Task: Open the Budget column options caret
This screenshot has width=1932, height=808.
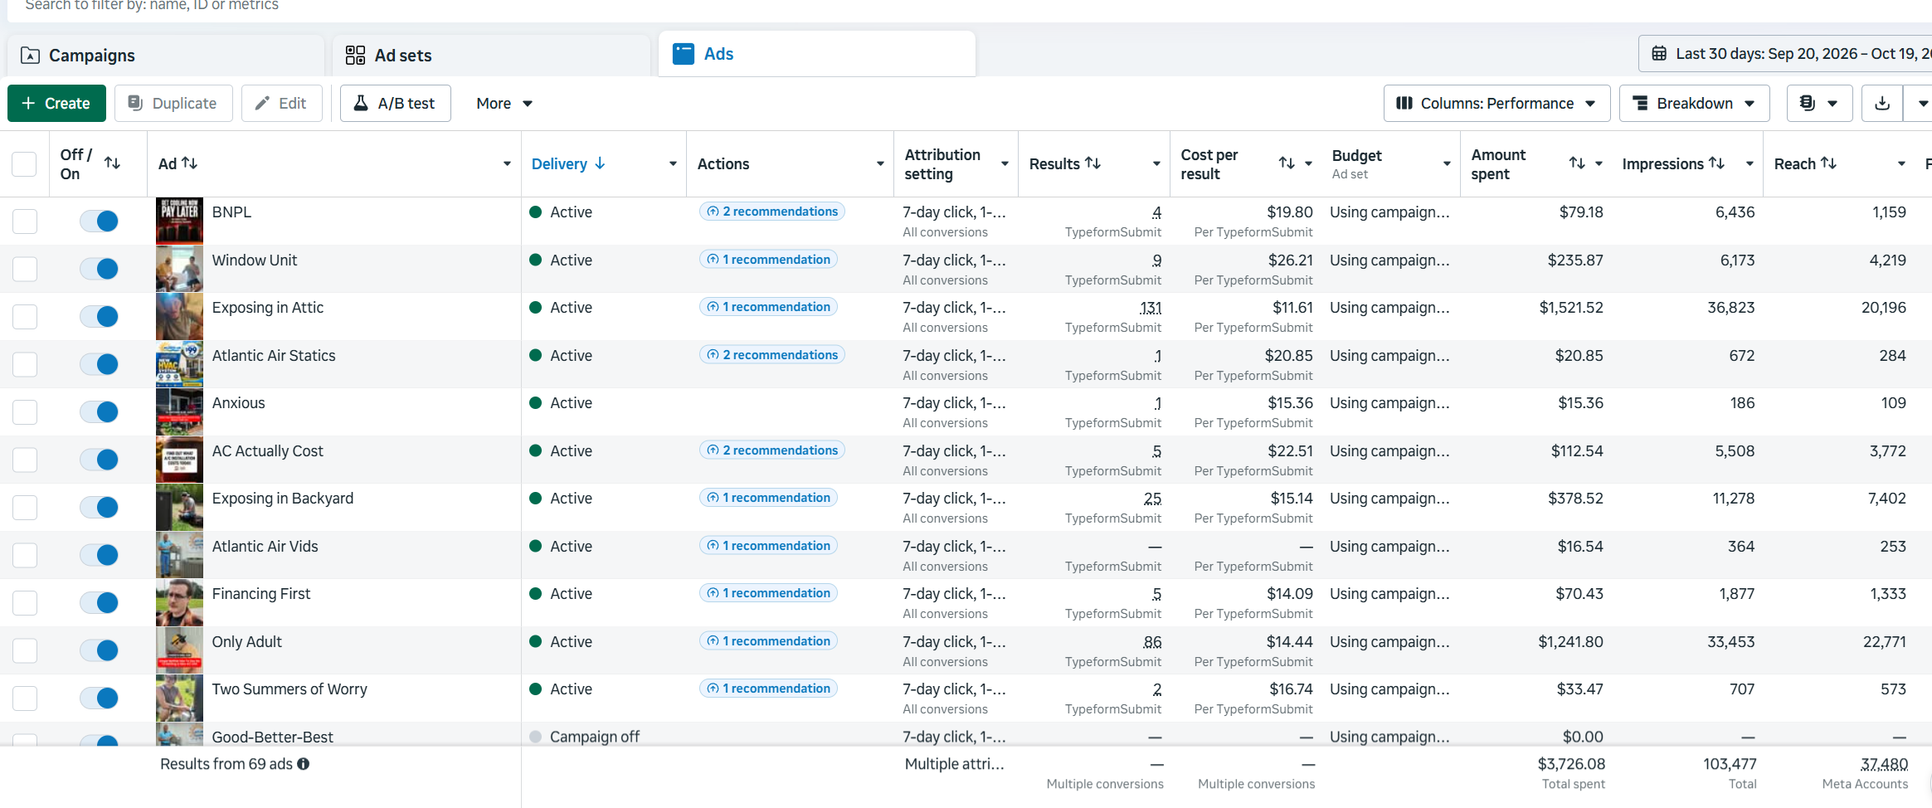Action: coord(1447,164)
